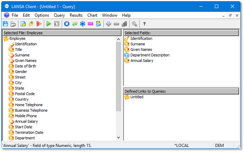Click the gray gears settings icon

click(x=134, y=24)
